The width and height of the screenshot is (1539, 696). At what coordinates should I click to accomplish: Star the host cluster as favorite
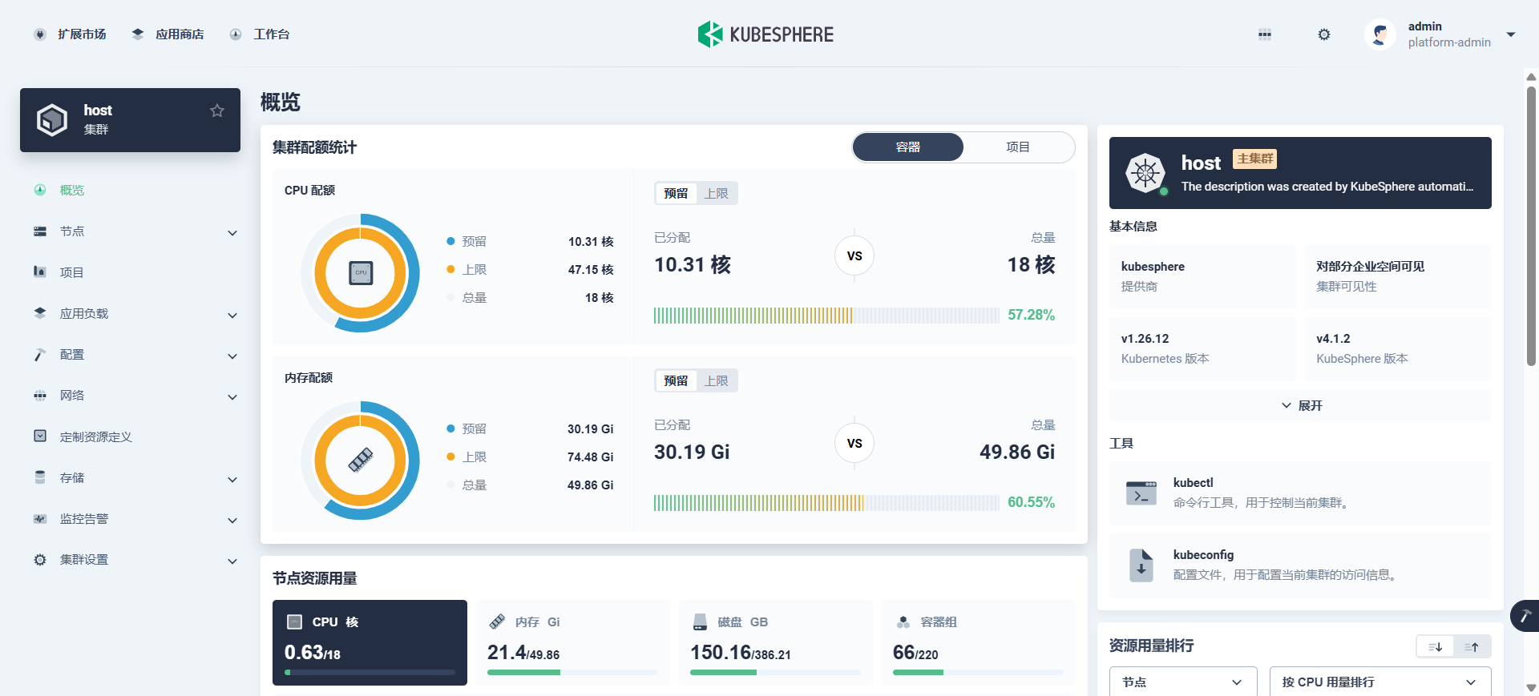tap(217, 111)
